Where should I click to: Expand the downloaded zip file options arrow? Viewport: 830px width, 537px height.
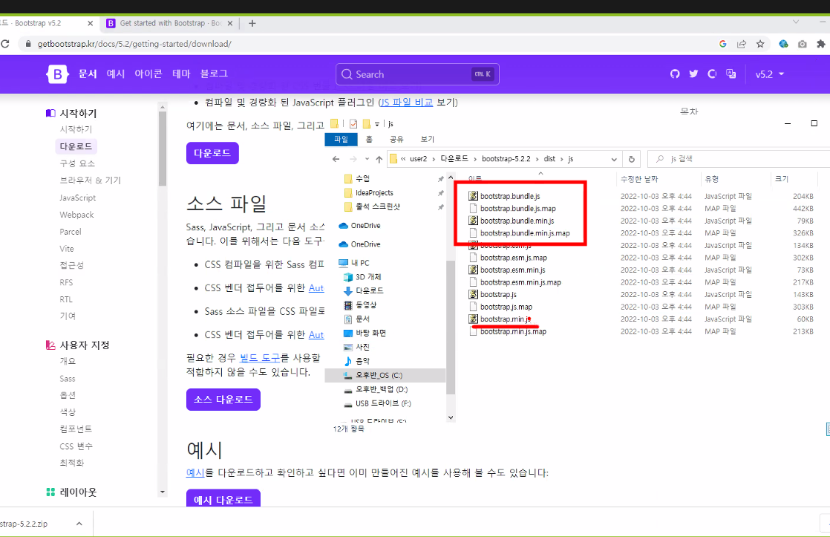tap(79, 524)
